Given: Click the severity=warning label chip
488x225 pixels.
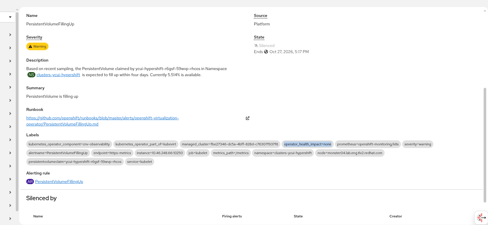Looking at the screenshot, I should coord(418,144).
